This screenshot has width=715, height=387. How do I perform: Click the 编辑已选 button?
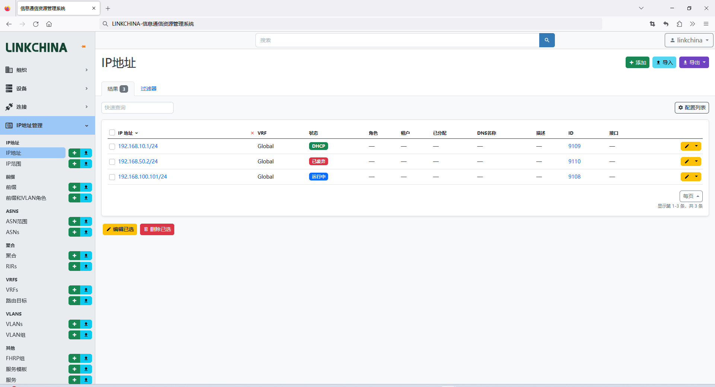(120, 229)
